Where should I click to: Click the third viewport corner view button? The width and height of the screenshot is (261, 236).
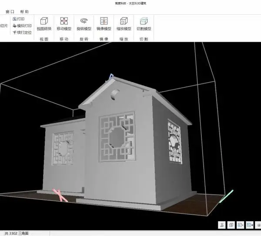[241, 225]
